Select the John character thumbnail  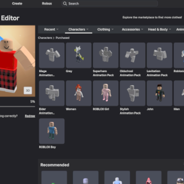click(x=160, y=93)
